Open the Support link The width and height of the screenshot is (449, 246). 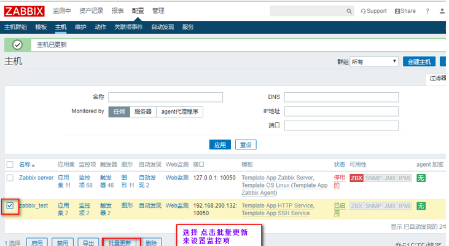click(373, 11)
